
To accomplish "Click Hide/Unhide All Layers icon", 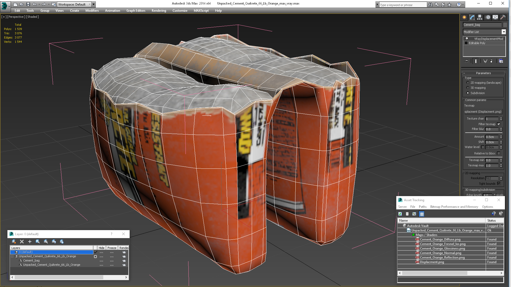I will click(x=54, y=242).
